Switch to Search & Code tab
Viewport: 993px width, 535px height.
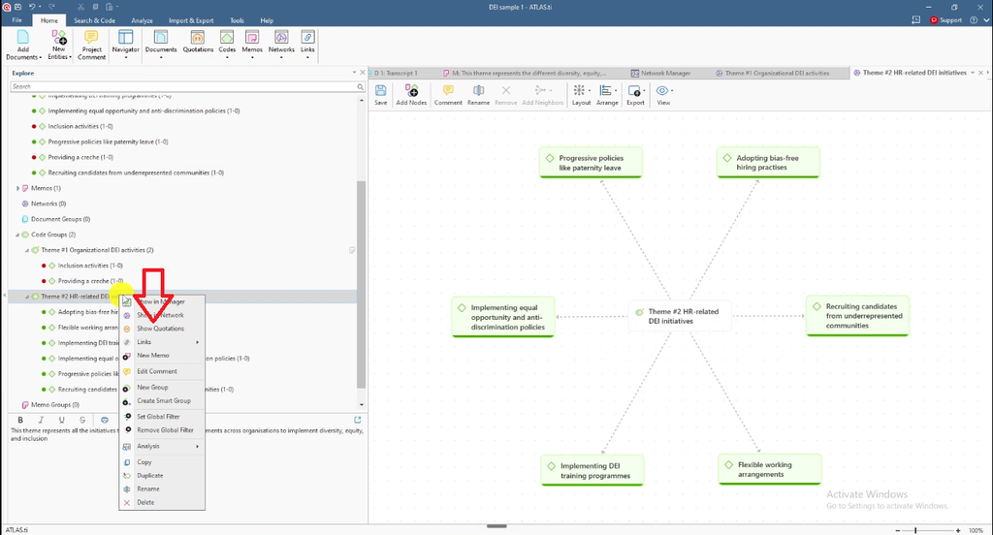pyautogui.click(x=94, y=20)
